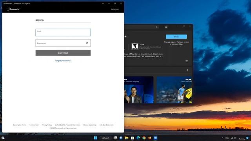
Task: Open the Forgot password? link
Action: pyautogui.click(x=63, y=61)
